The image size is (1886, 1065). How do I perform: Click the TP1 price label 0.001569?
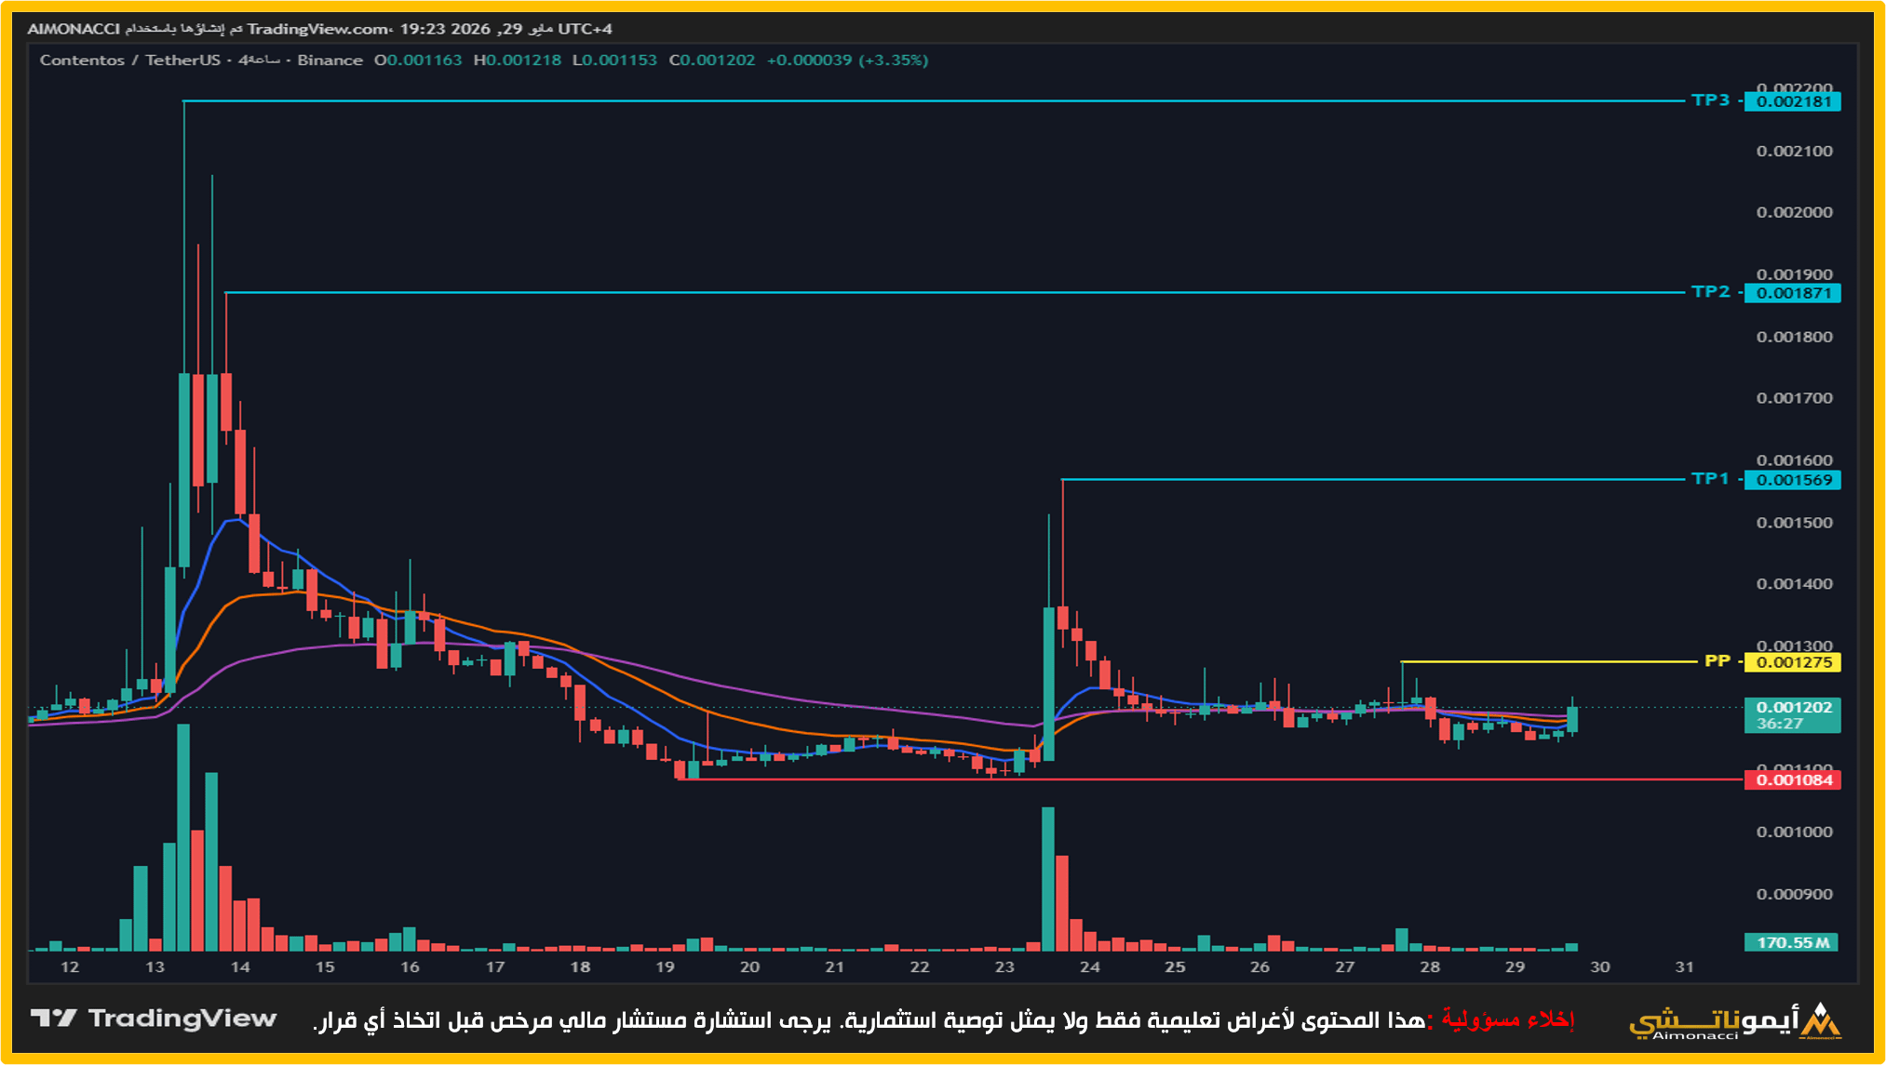pos(1792,480)
